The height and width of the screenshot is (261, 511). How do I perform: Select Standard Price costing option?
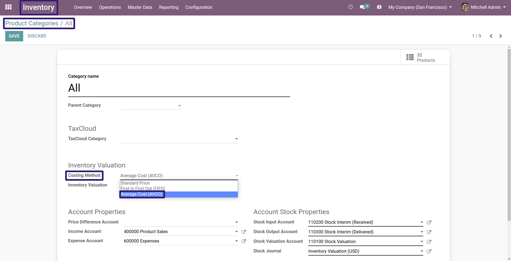[179, 183]
